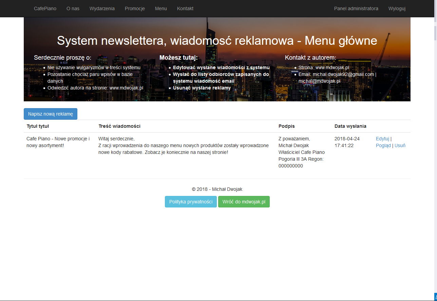Screen dimensions: 437x301
Task: Open Polityka prywatności
Action: [191, 201]
